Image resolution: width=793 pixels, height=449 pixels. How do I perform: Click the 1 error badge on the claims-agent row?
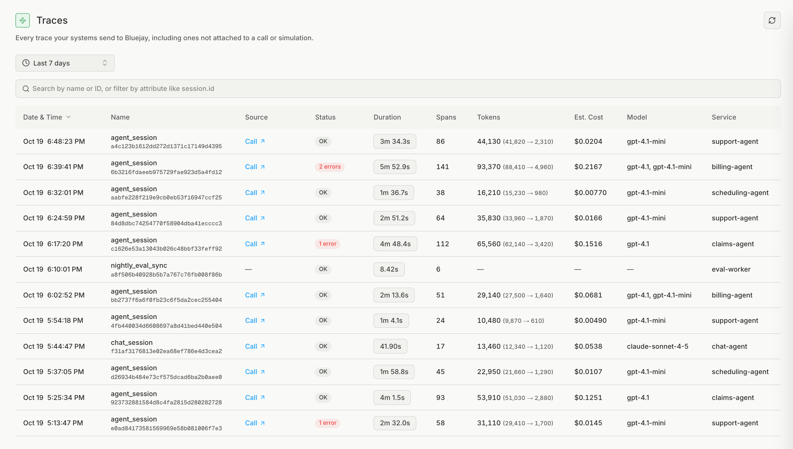[x=327, y=244]
